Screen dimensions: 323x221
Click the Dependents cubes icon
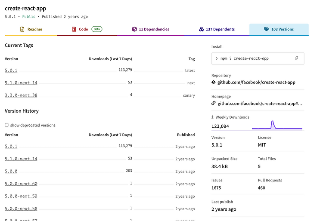click(201, 29)
